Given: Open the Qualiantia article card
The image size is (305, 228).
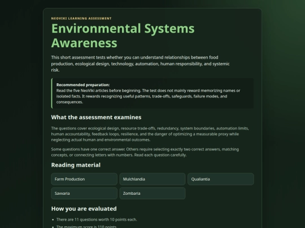Looking at the screenshot, I should pyautogui.click(x=221, y=179).
